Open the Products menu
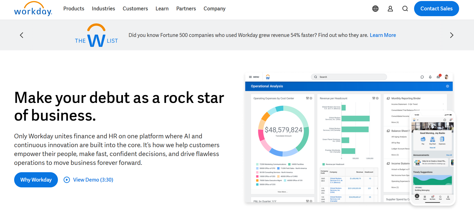 pyautogui.click(x=74, y=9)
